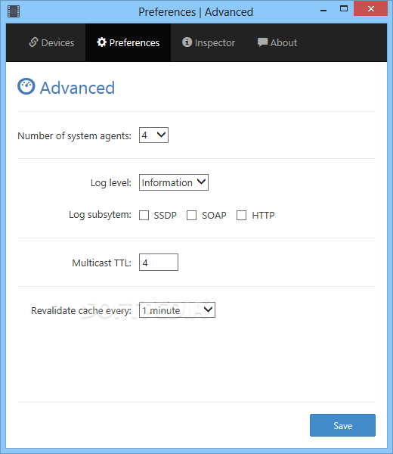Open the About tab
Viewport: 393px width, 454px height.
(277, 42)
